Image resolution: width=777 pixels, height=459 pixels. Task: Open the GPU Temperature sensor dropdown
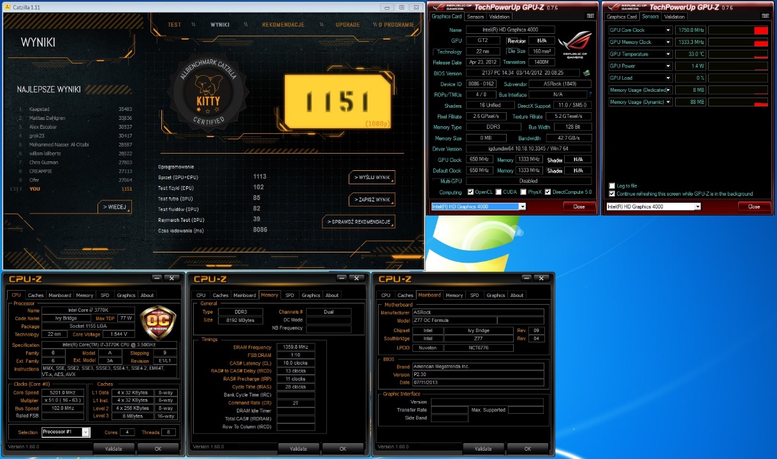click(668, 54)
